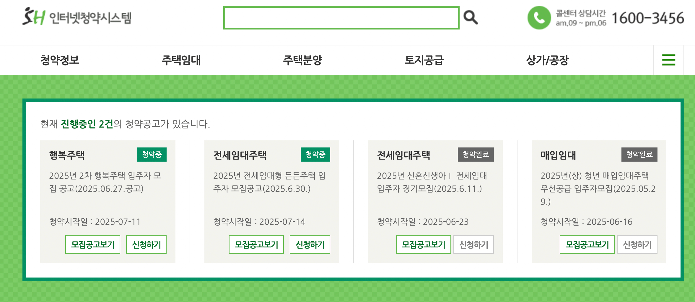This screenshot has height=302, width=695.
Task: Open the 주택분양 menu
Action: pos(303,60)
